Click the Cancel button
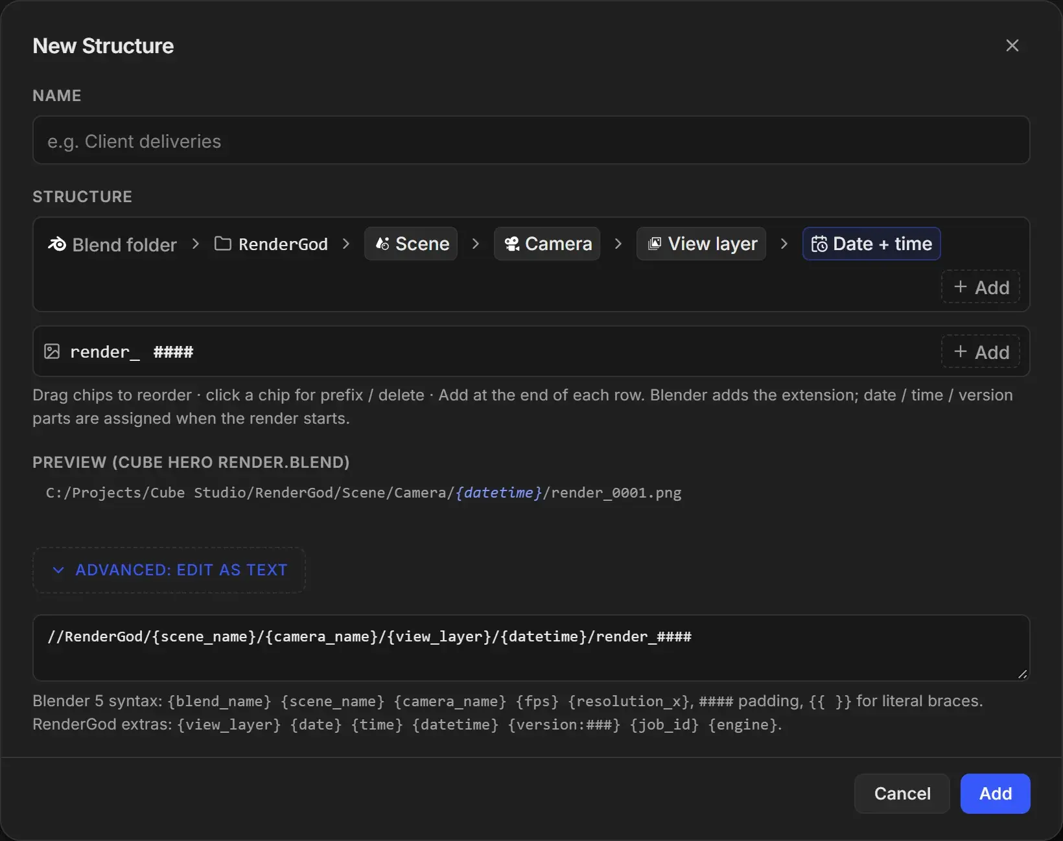The image size is (1063, 841). pos(902,793)
